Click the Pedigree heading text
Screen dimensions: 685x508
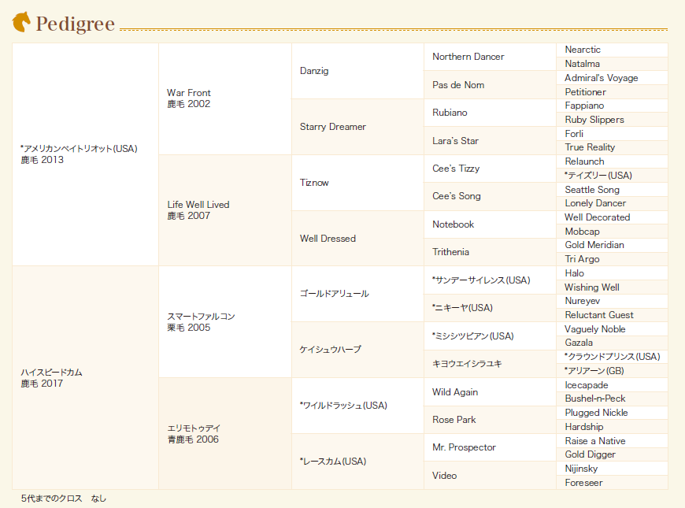tap(76, 24)
